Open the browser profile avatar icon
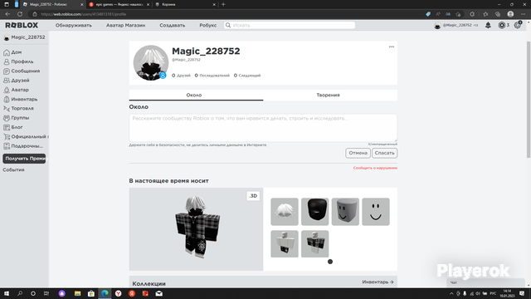The image size is (531, 299). tap(510, 14)
